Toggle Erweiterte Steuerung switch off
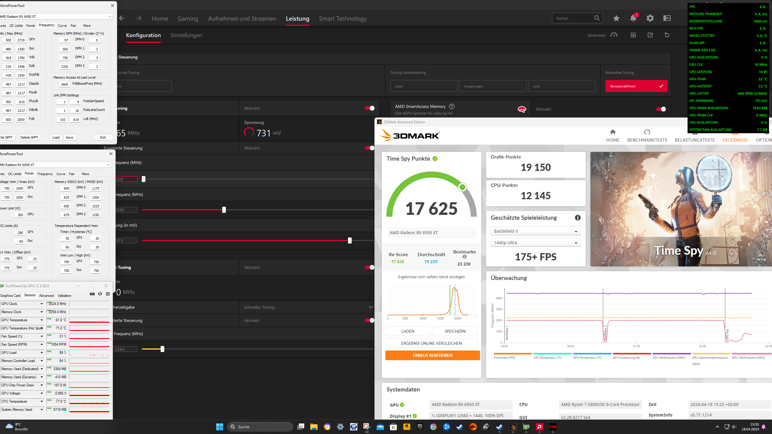This screenshot has height=434, width=772. [369, 148]
